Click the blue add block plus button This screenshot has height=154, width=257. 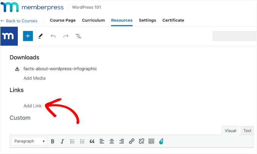tap(28, 36)
